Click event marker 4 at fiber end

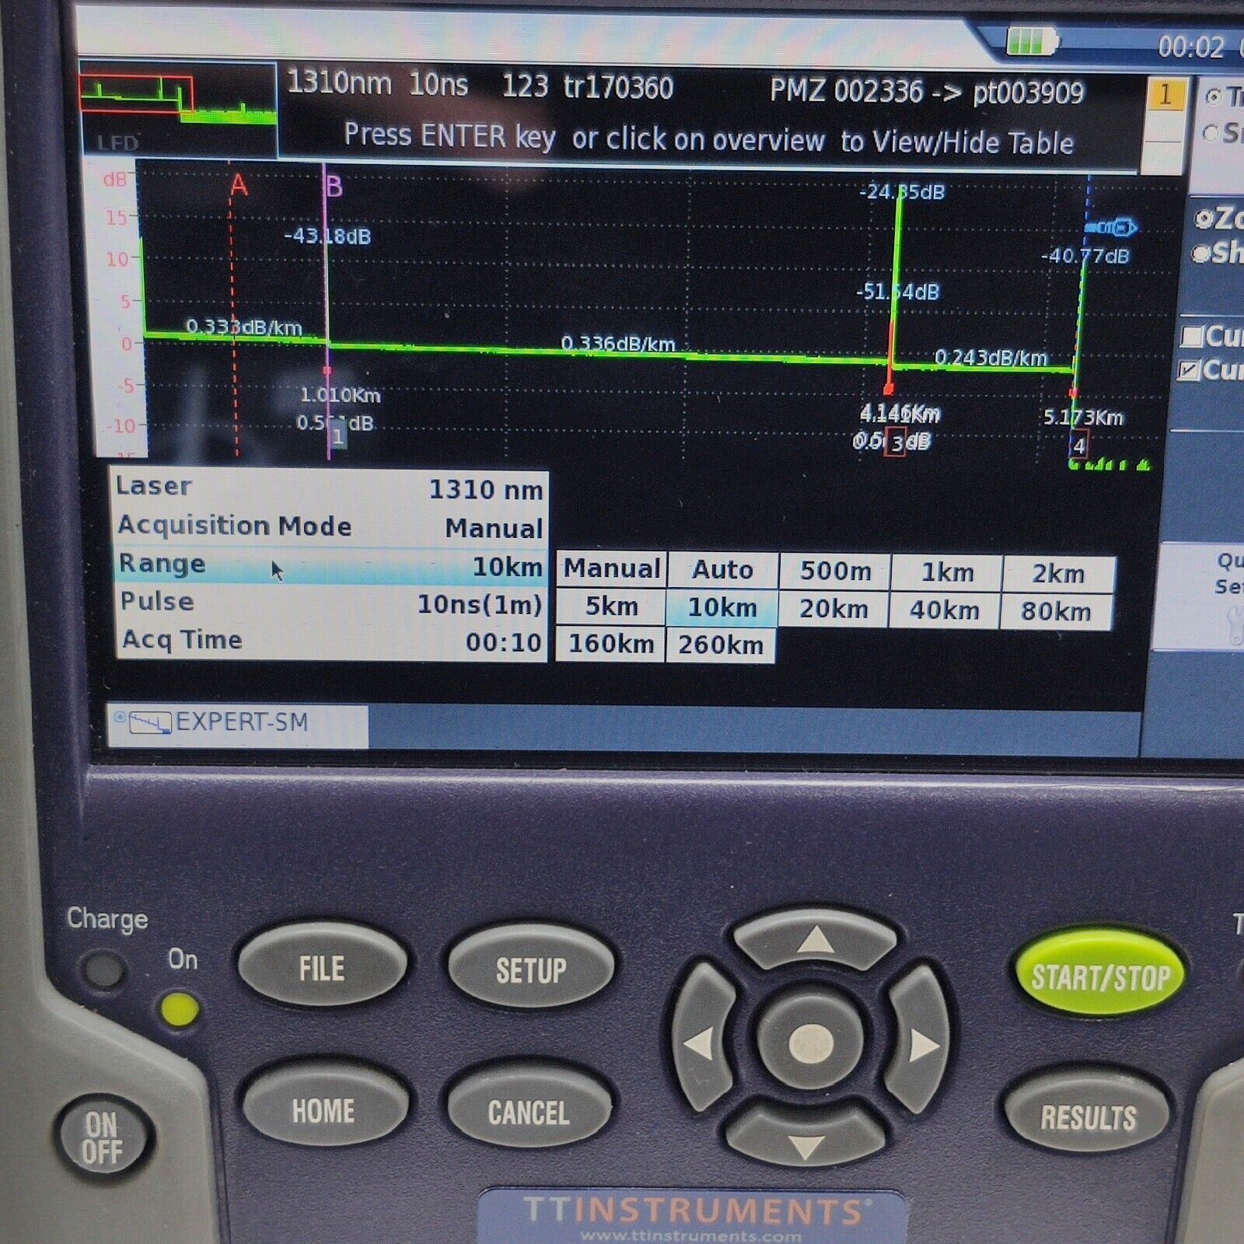coord(1078,446)
